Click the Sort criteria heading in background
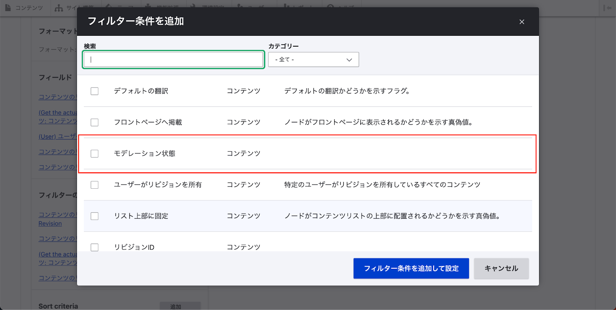616x310 pixels. (x=58, y=306)
